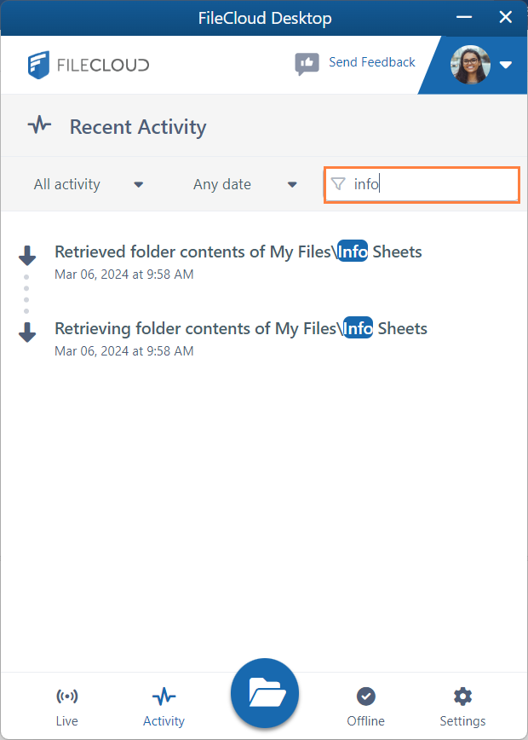Select the Retrieved folder contents activity entry
This screenshot has width=528, height=740.
tap(238, 251)
